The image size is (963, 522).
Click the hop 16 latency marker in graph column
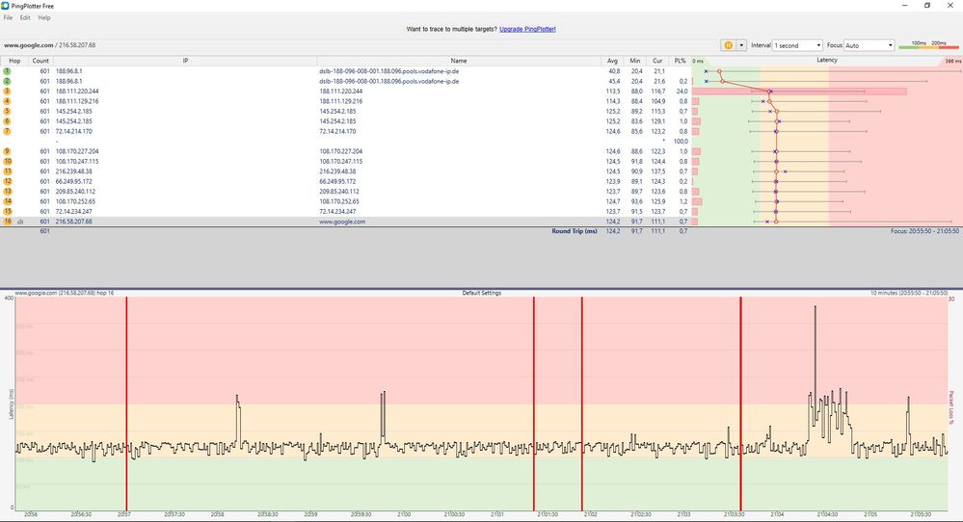(x=776, y=222)
